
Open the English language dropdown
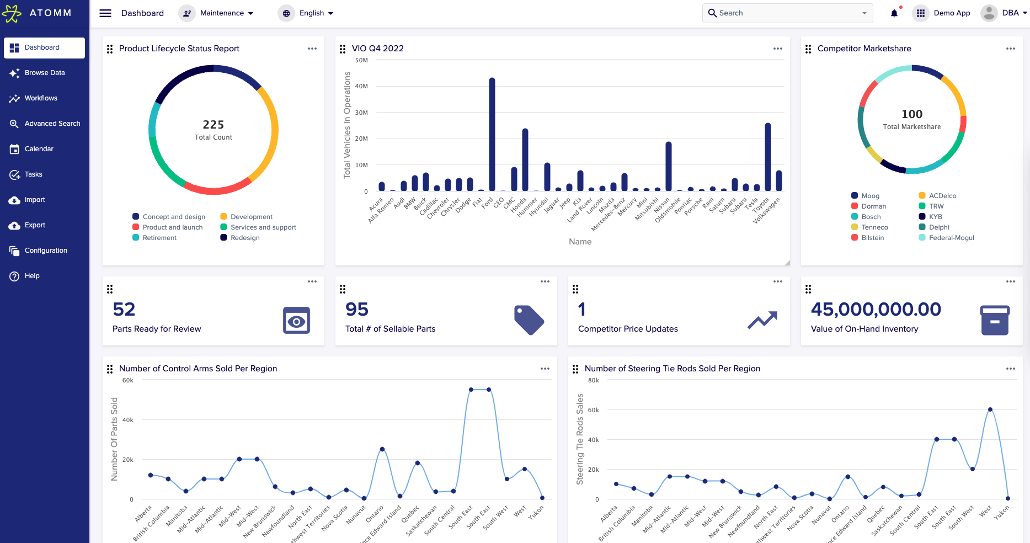306,13
